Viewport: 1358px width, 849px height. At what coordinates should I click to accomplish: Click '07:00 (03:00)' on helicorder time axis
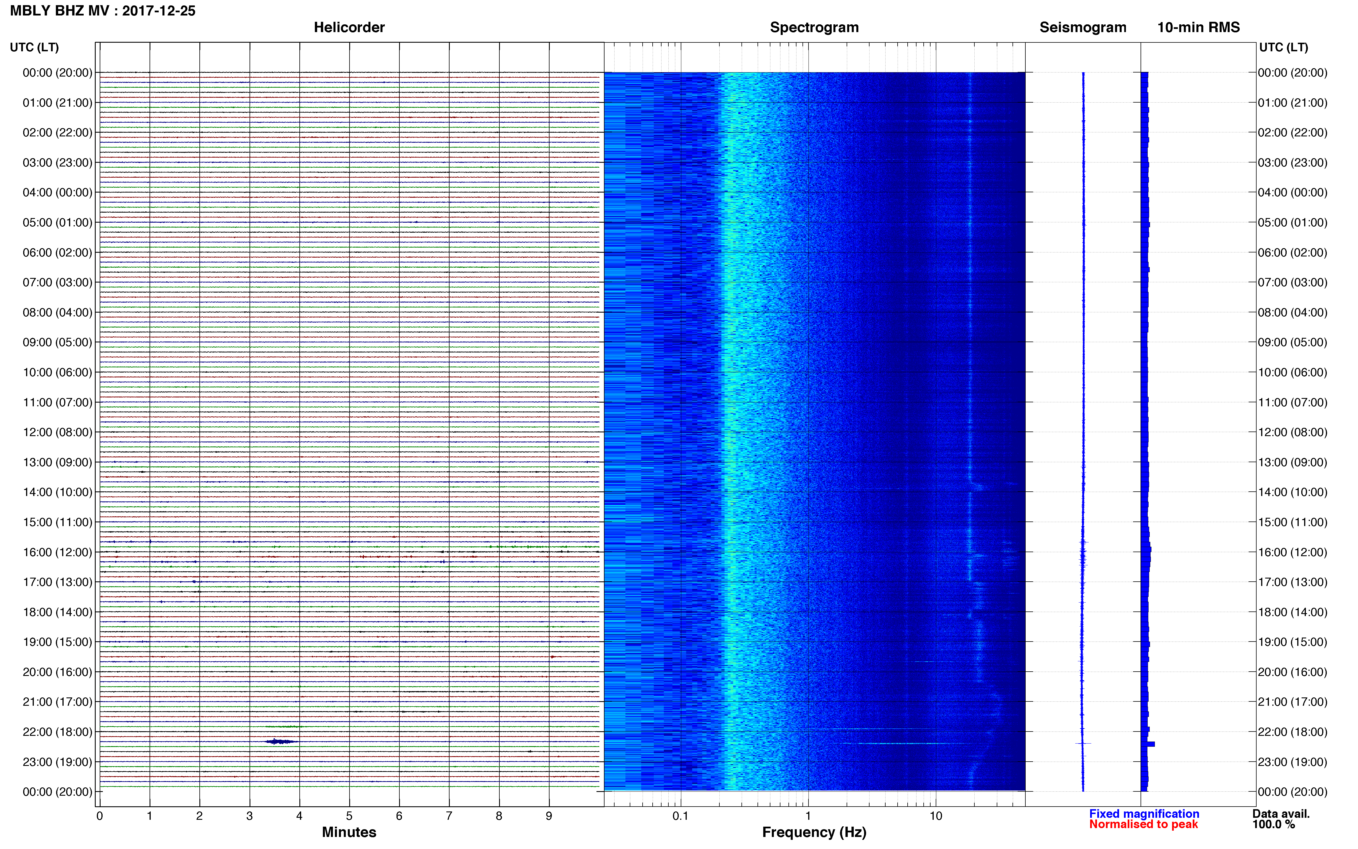[57, 283]
